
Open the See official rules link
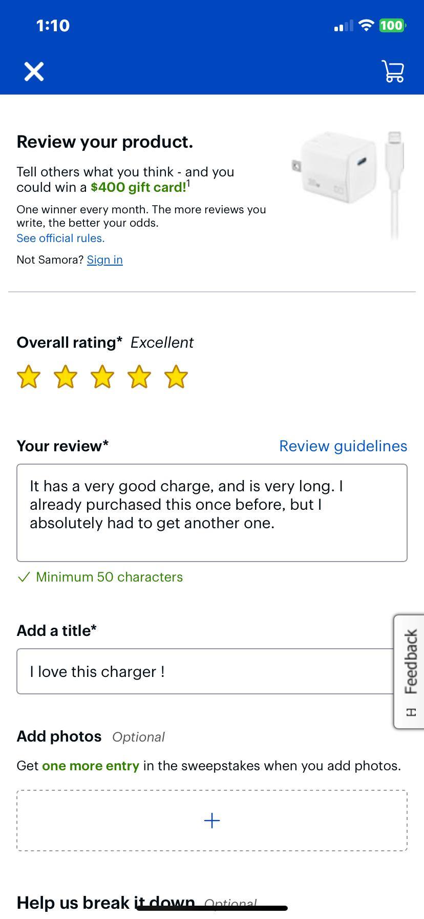pyautogui.click(x=60, y=238)
